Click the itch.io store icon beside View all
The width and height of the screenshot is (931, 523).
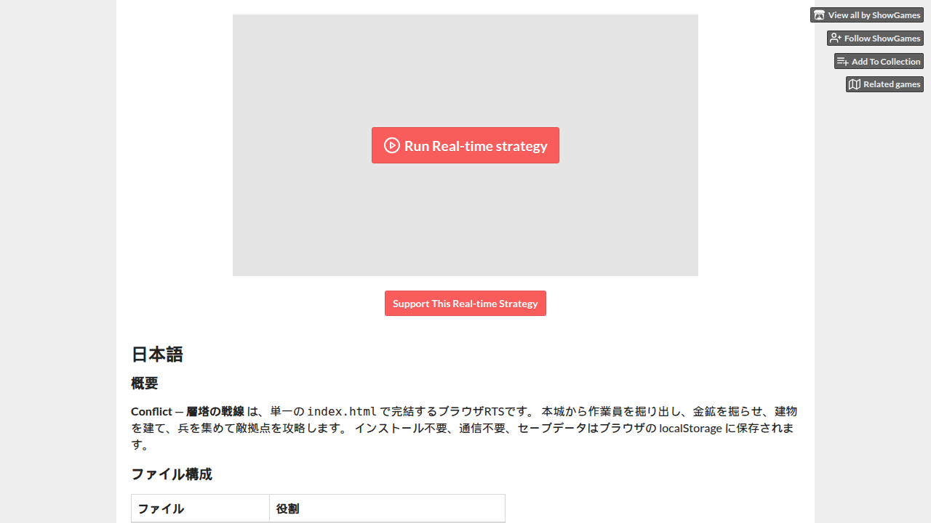[820, 15]
